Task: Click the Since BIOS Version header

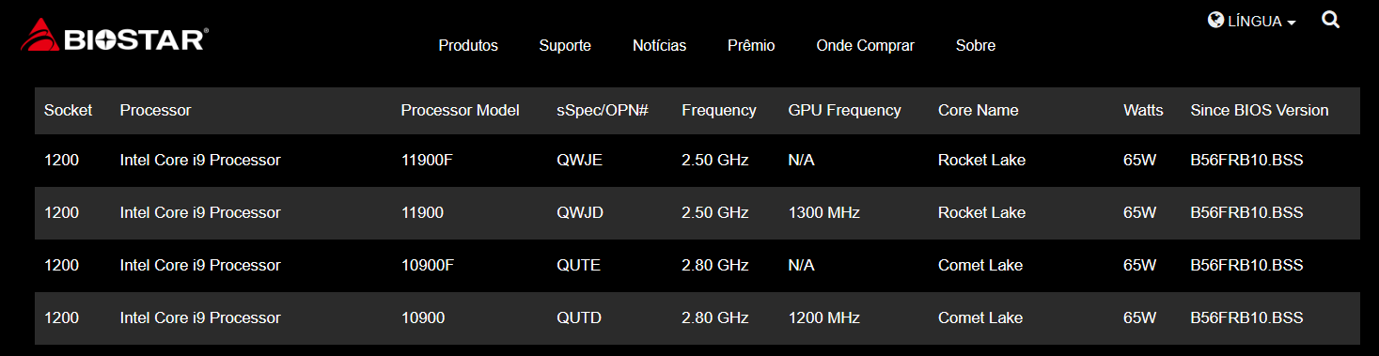Action: coord(1260,111)
